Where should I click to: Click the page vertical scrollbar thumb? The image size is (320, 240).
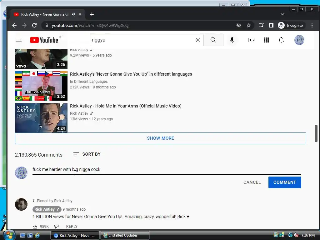(316, 133)
